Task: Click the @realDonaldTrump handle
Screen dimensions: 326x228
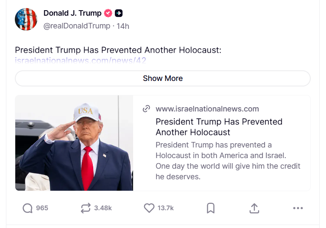Action: pyautogui.click(x=77, y=26)
